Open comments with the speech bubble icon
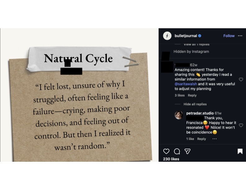 [177, 151]
